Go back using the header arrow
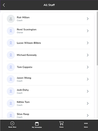This screenshot has width=98, height=131. click(x=4, y=5)
